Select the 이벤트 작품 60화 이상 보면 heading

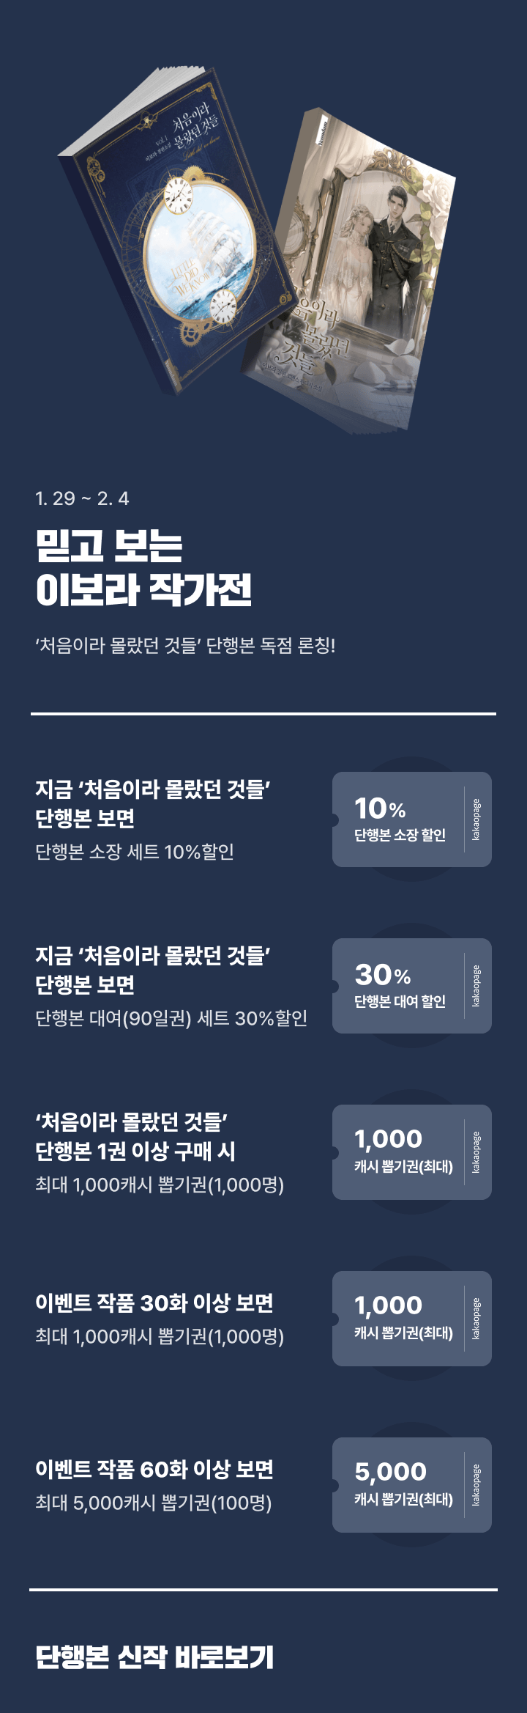154,1469
